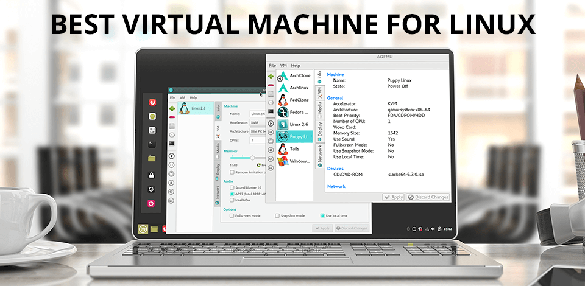
Task: Open Architecture IBM PC dropdown in back window
Action: pyautogui.click(x=258, y=131)
